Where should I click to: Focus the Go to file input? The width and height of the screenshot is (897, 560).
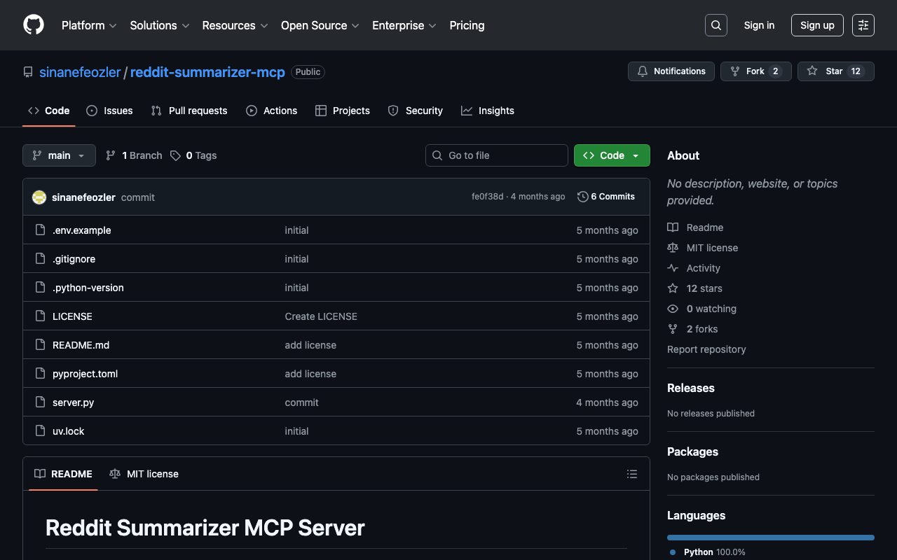coord(496,155)
